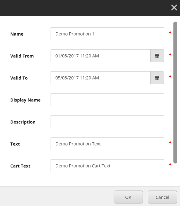Image resolution: width=180 pixels, height=206 pixels.
Task: Click the vertical scrollbar thumb
Action: (x=175, y=92)
